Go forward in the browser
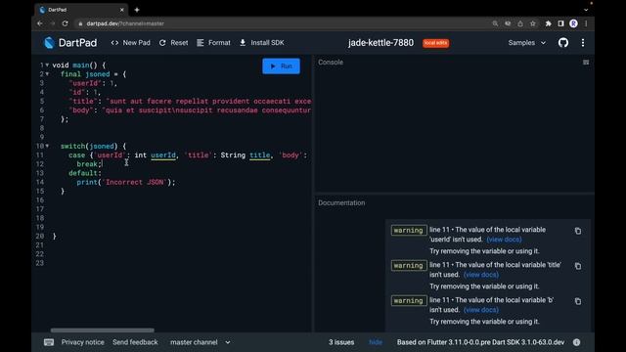The image size is (626, 352). [x=52, y=23]
